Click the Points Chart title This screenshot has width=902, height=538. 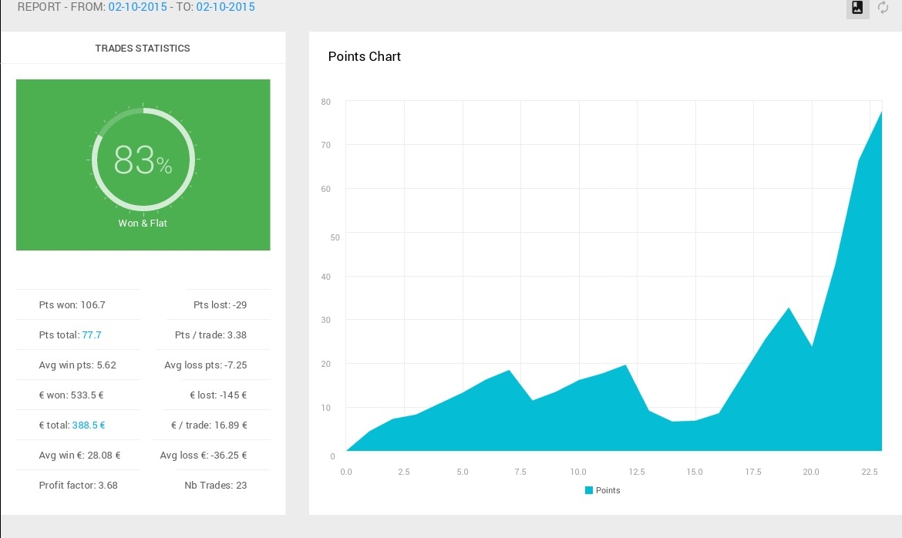[364, 56]
